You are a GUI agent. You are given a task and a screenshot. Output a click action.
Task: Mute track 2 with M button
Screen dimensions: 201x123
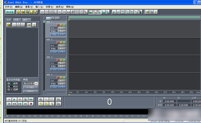64,42
